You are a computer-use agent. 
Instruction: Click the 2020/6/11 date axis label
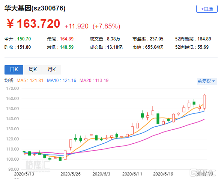pyautogui.click(x=132, y=174)
